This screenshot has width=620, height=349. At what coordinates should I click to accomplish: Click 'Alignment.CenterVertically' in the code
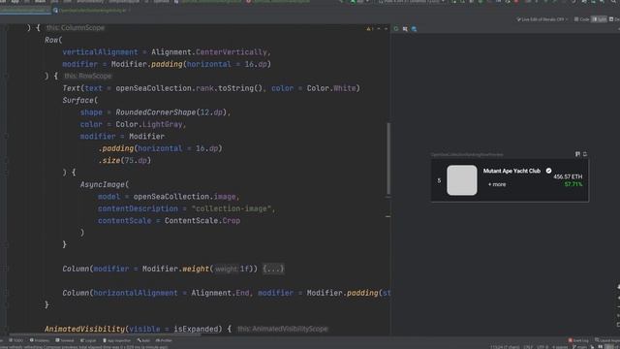pos(209,52)
